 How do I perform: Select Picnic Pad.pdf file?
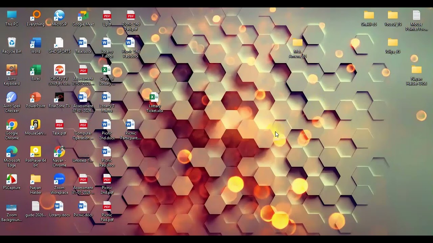tap(107, 211)
